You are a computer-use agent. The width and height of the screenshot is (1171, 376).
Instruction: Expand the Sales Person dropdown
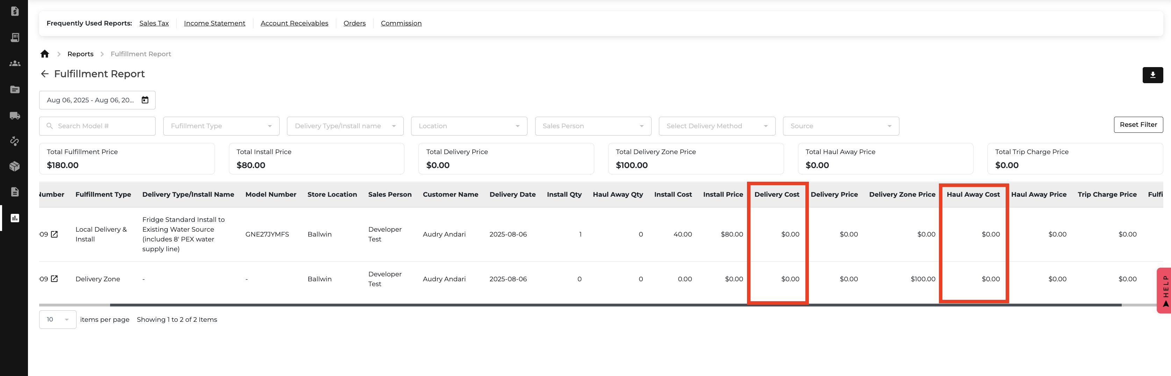(593, 126)
